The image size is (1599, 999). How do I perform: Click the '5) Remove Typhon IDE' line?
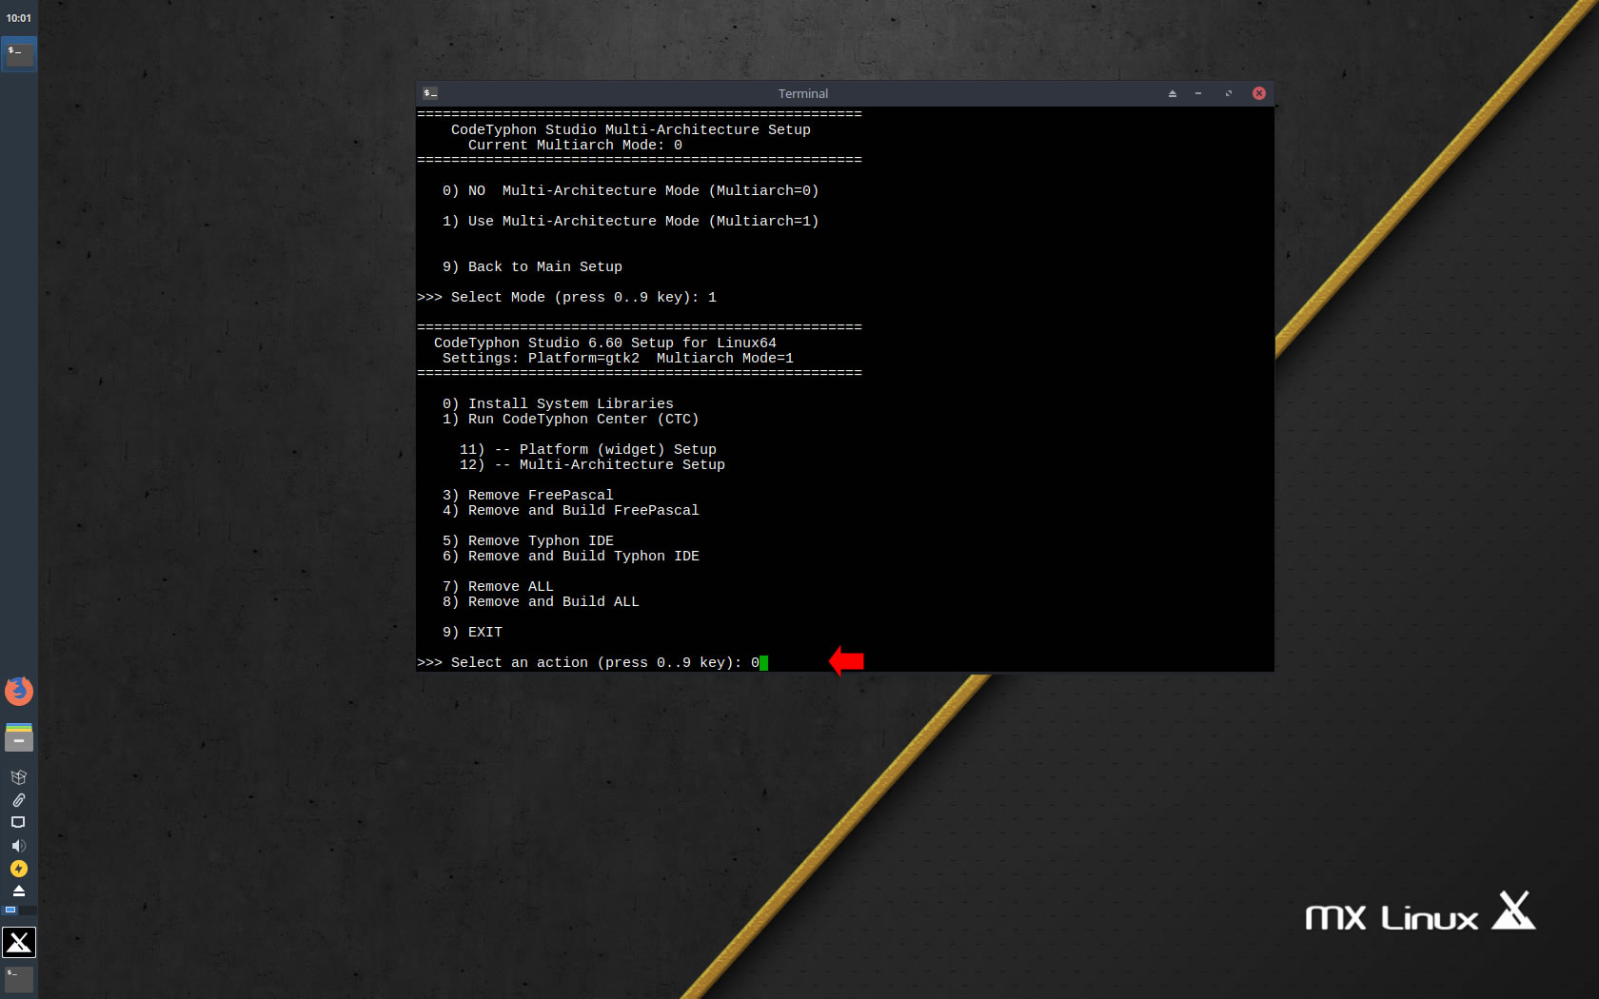(x=528, y=540)
